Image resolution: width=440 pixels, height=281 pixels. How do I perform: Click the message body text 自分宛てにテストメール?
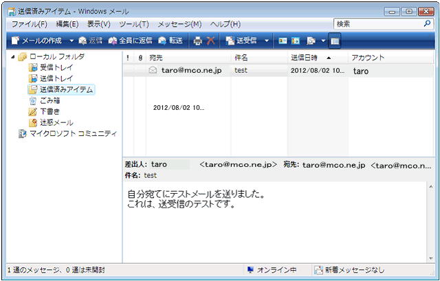pos(197,194)
